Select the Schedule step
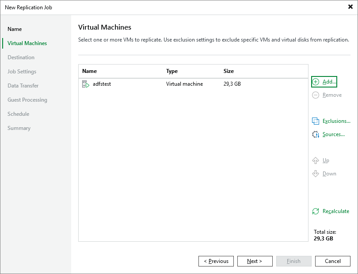 click(x=18, y=114)
